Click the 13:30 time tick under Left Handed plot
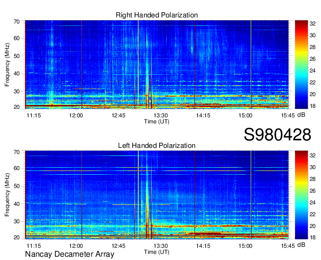Screen dimensions: 321x260 point(160,246)
